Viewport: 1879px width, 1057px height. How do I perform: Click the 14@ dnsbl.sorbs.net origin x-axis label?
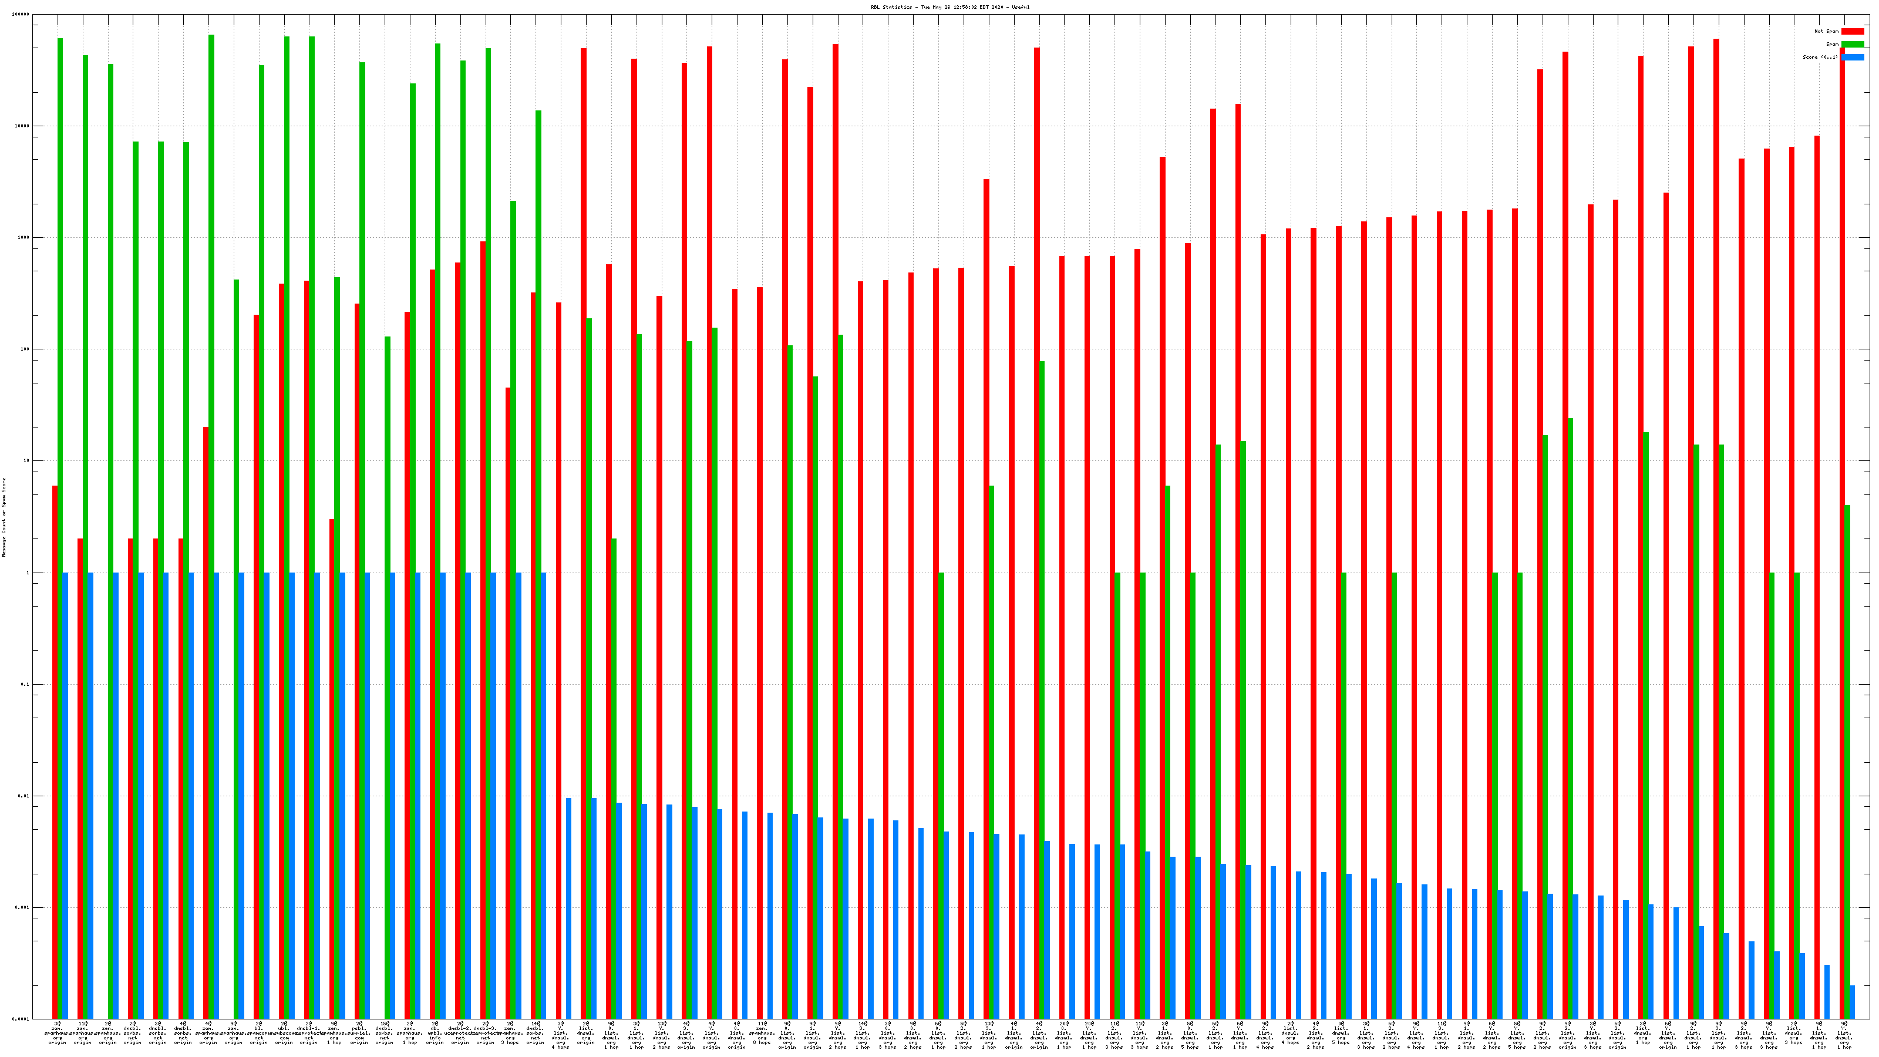536,1033
